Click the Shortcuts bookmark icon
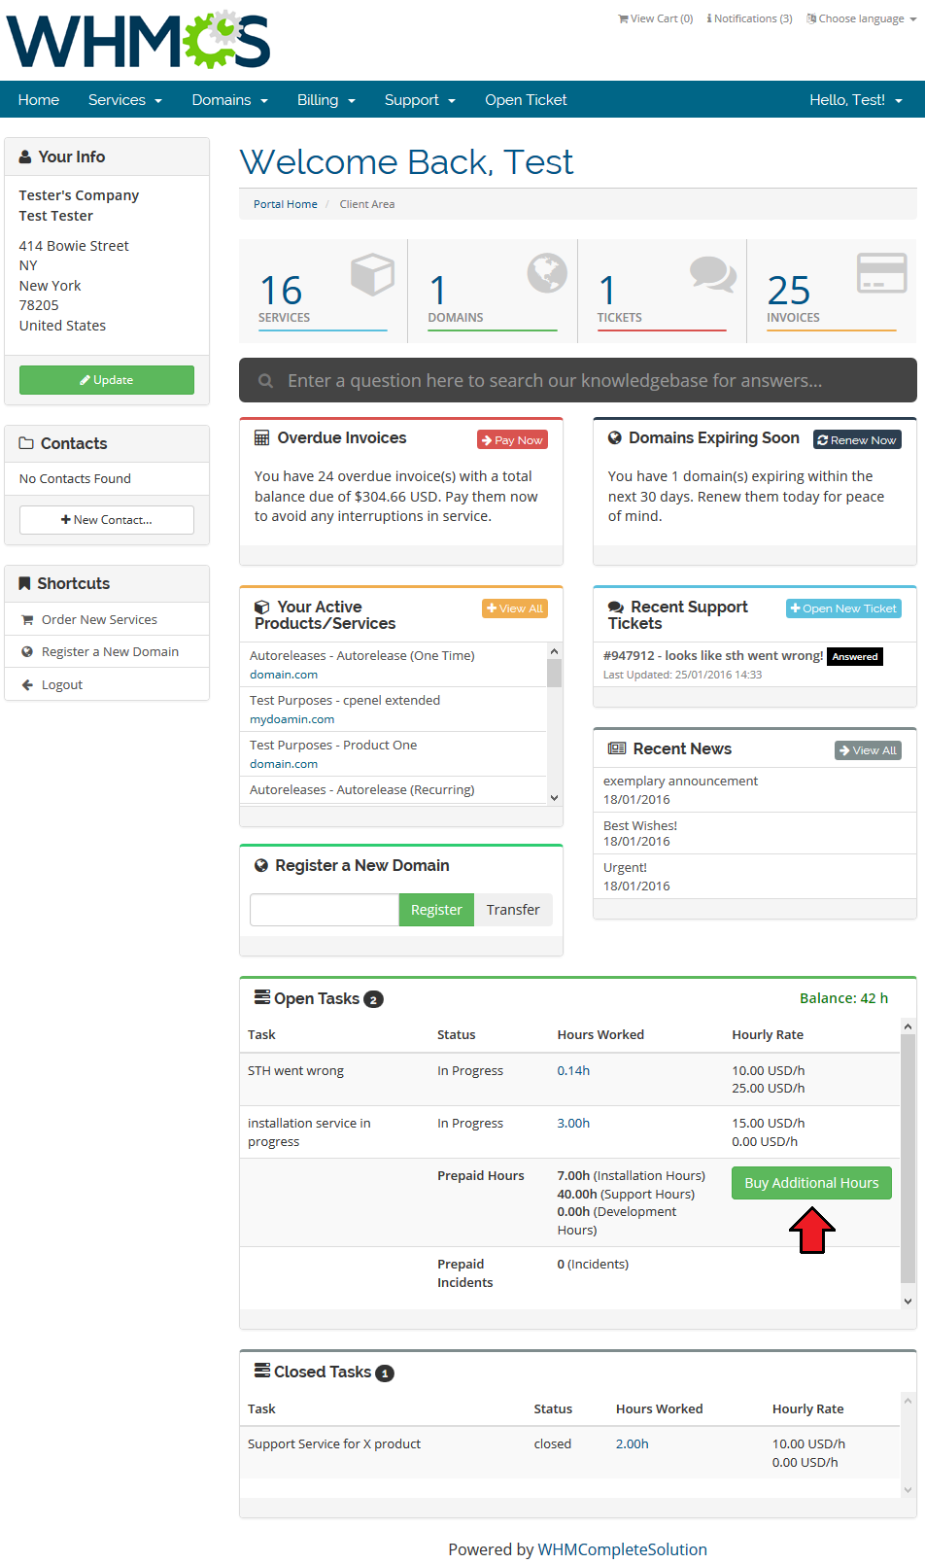The height and width of the screenshot is (1564, 925). click(x=24, y=583)
